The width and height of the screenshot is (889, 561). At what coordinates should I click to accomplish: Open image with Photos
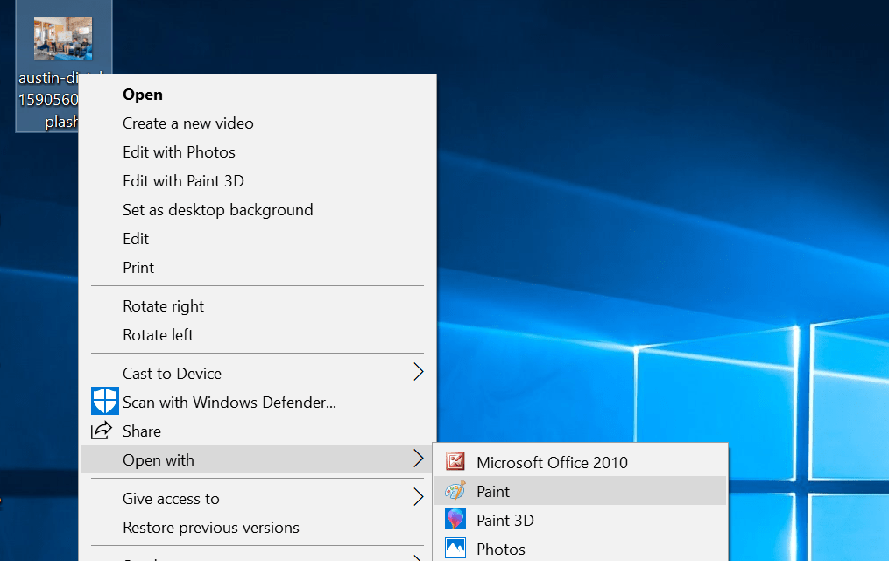(x=580, y=549)
